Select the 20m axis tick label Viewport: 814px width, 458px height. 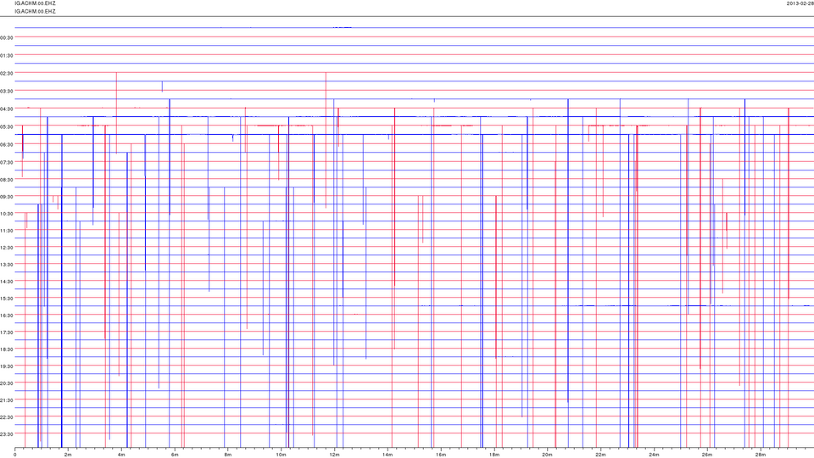click(x=547, y=455)
